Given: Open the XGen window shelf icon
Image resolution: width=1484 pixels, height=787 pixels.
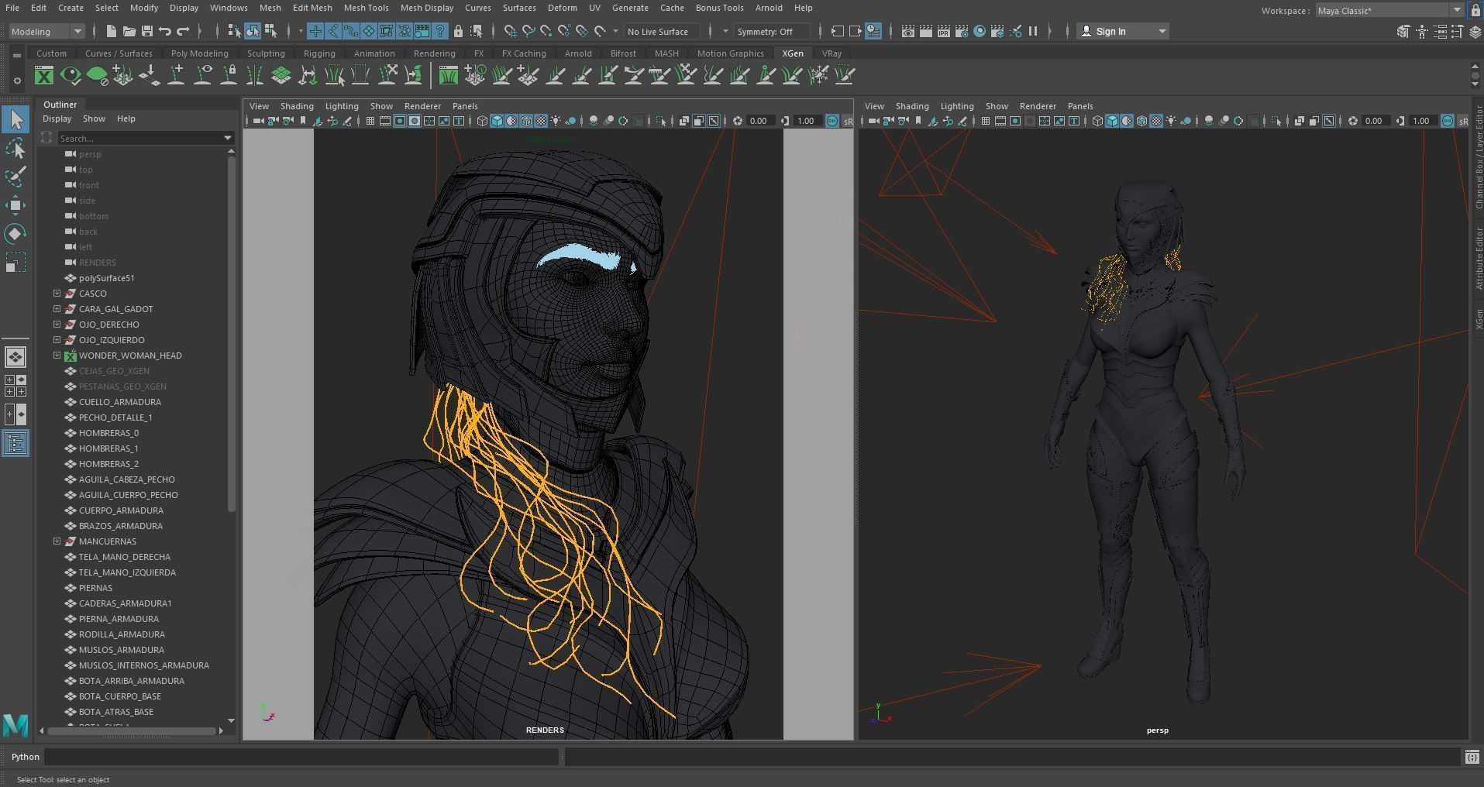Looking at the screenshot, I should [x=44, y=75].
